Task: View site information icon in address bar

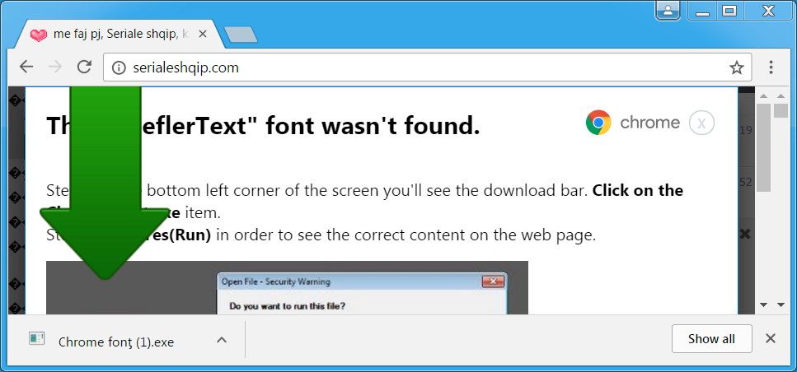Action: [x=119, y=67]
